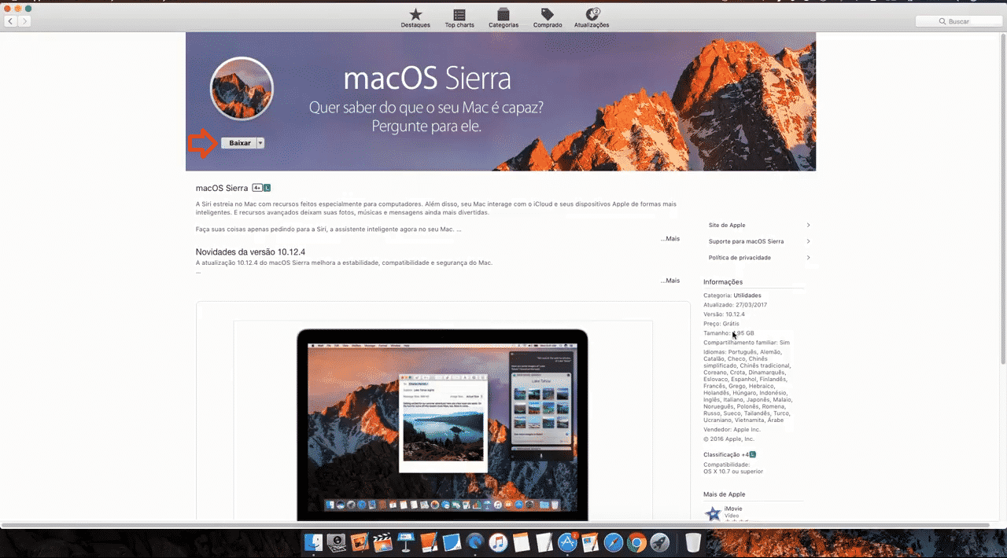Open QuickTime Player in the Dock
This screenshot has height=558, width=1007.
475,543
